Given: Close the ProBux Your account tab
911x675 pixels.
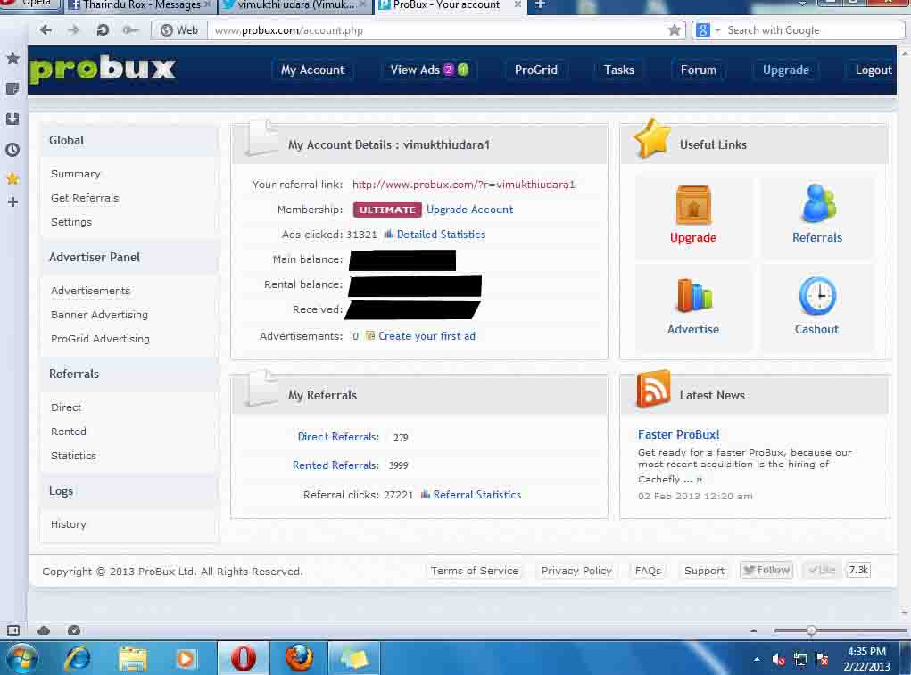Looking at the screenshot, I should coord(518,4).
